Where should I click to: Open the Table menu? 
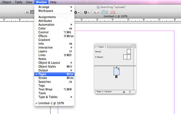(19, 2)
